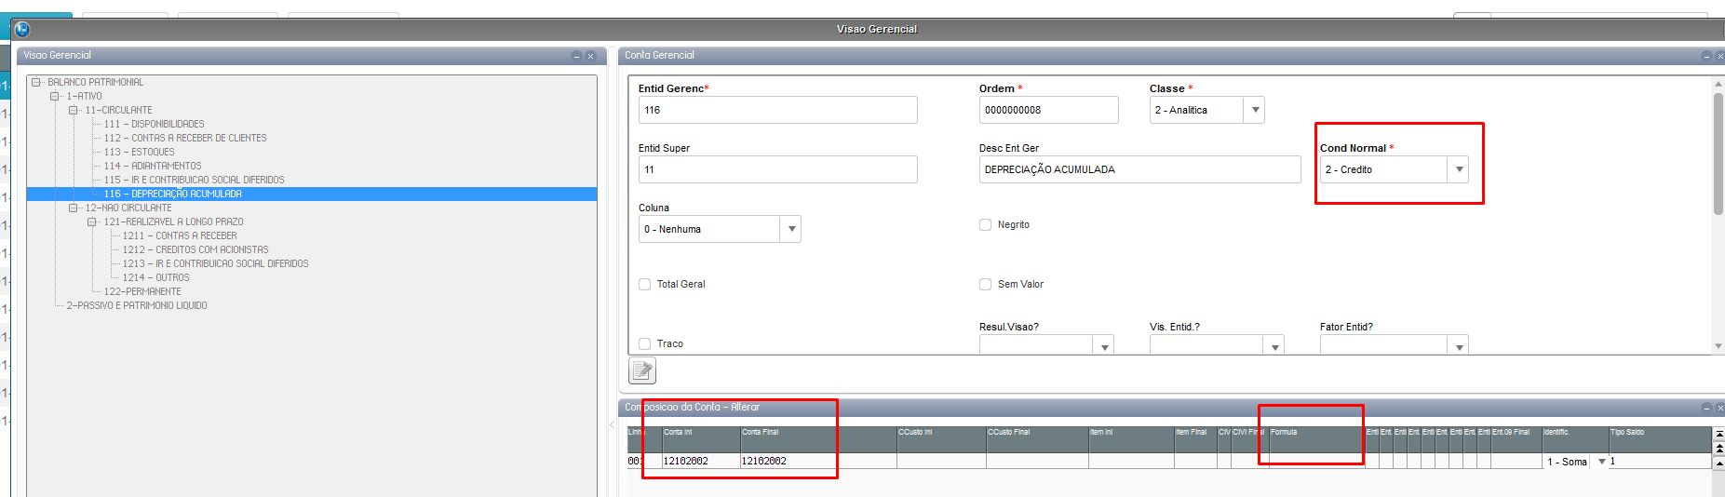Select 1211 – CONTAS A RECEBER
Screen dimensions: 1725x497
tap(180, 235)
